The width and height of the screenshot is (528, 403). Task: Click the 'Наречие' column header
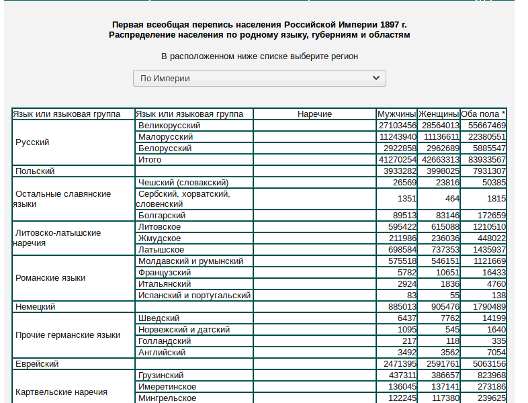pyautogui.click(x=314, y=114)
